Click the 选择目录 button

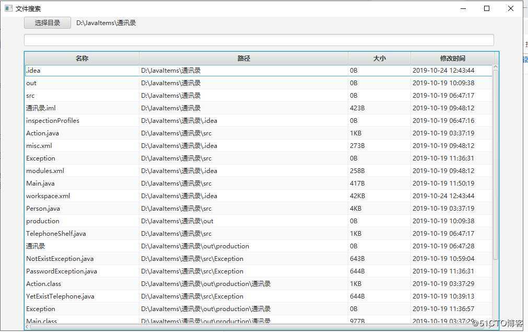click(x=48, y=23)
